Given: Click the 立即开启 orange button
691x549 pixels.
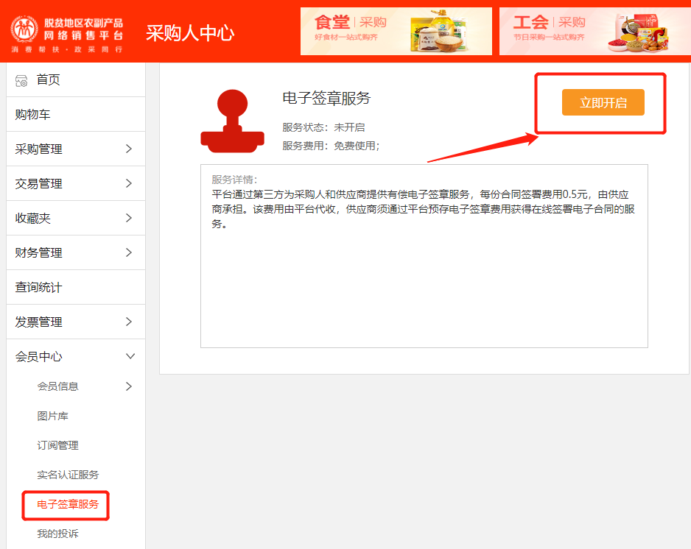Looking at the screenshot, I should 603,102.
